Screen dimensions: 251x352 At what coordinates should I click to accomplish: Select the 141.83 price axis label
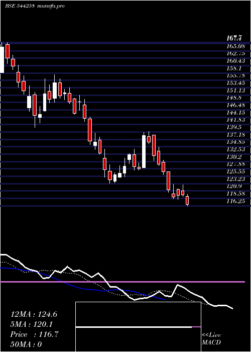pos(236,120)
